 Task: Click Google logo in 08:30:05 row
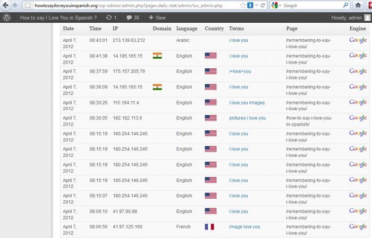click(358, 118)
